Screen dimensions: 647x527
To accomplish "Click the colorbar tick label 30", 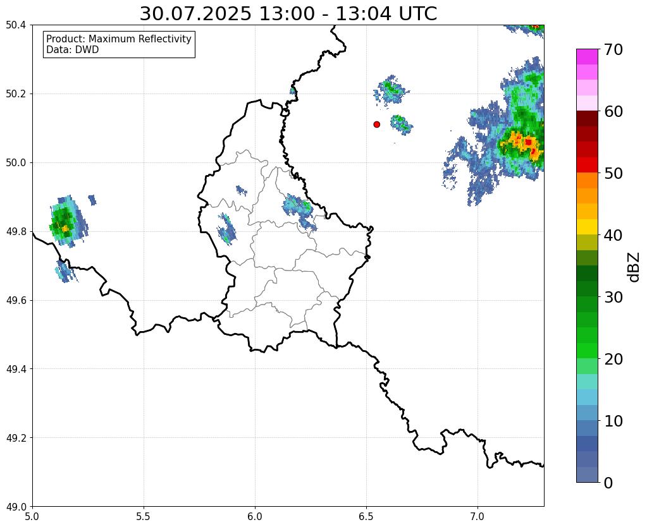I will (x=613, y=297).
